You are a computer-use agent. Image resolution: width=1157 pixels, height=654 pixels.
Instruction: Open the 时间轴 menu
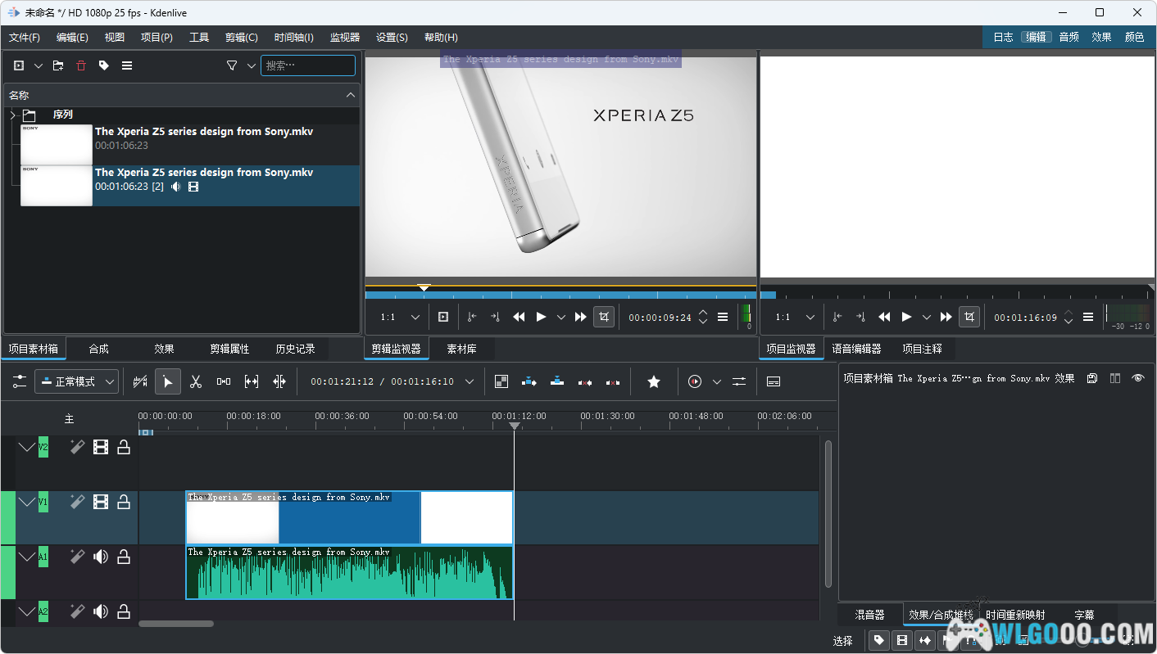tap(293, 37)
